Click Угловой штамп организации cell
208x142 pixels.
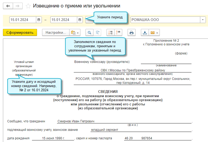pyautogui.click(x=24, y=68)
